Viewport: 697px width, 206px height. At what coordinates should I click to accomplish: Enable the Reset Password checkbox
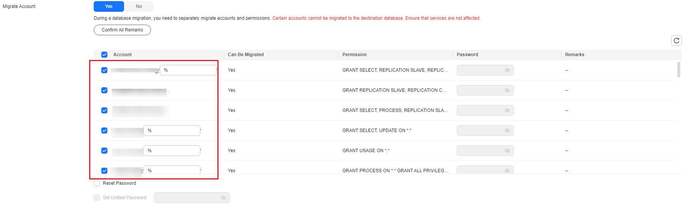pos(97,183)
